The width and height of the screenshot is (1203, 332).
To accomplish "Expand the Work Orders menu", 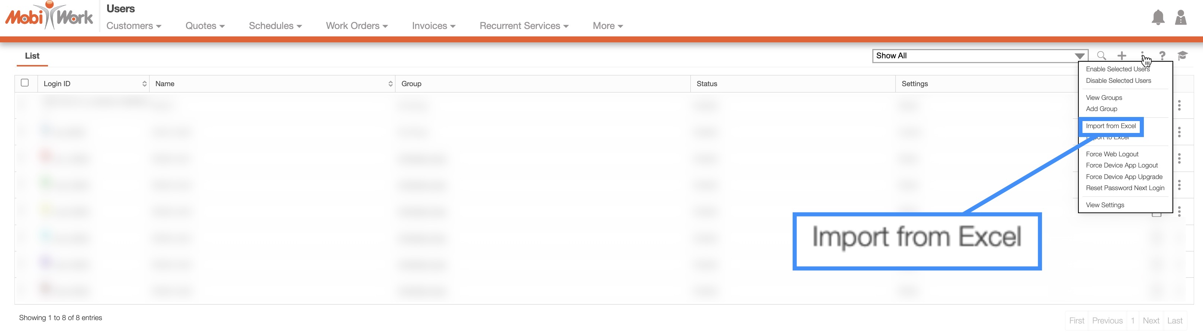I will pyautogui.click(x=357, y=26).
